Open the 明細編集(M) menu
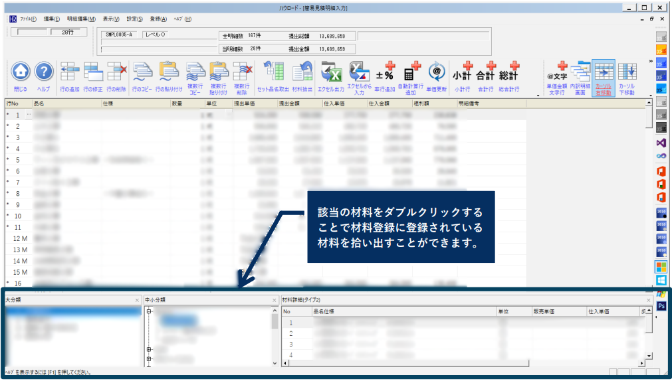The image size is (672, 381). 81,19
